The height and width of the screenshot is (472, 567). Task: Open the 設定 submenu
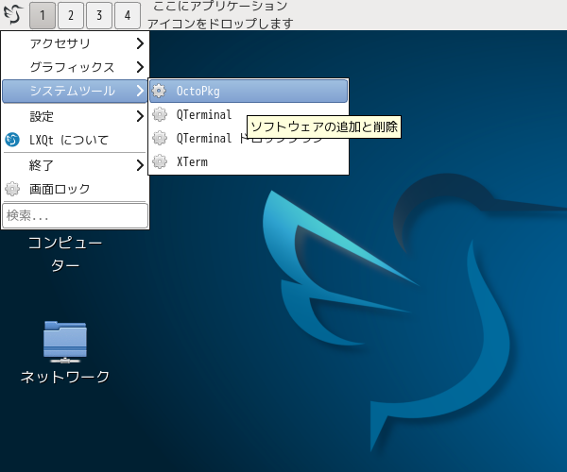[75, 116]
